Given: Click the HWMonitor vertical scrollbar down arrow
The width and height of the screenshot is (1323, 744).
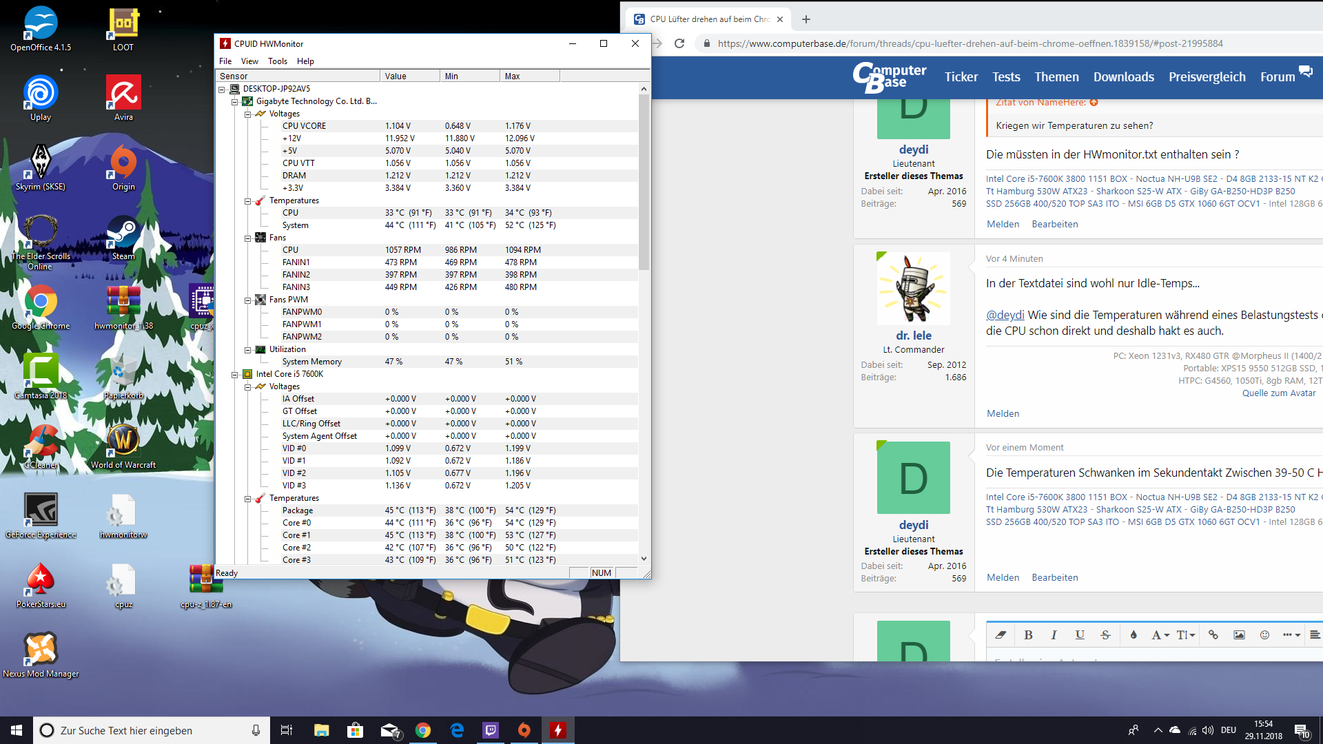Looking at the screenshot, I should pyautogui.click(x=644, y=559).
